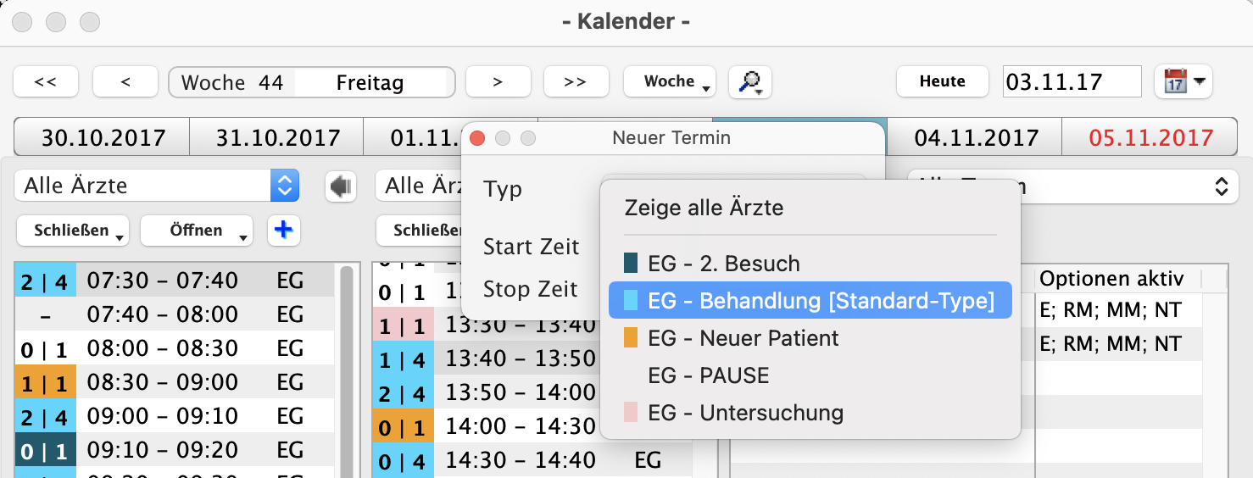
Task: Click the magnifier search icon
Action: click(749, 82)
